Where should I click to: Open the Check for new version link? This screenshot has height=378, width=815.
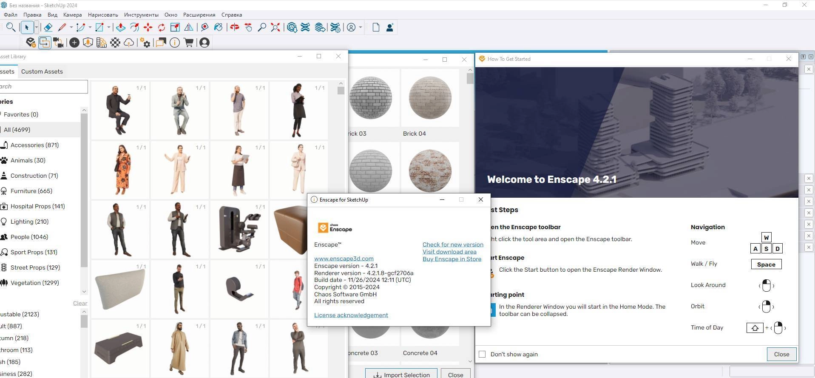tap(453, 244)
